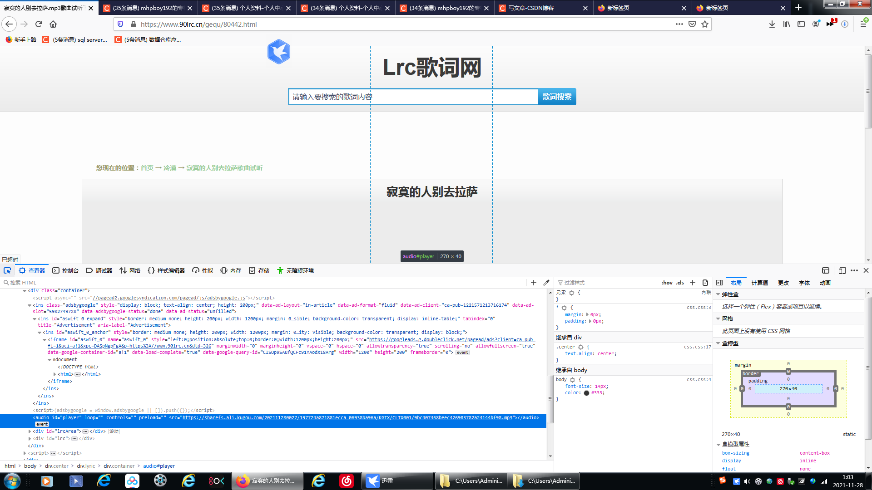Open a new browser tab

click(798, 8)
